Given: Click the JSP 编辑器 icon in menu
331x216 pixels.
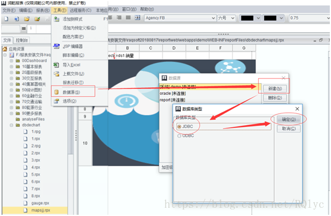Looking at the screenshot, I should click(56, 46).
